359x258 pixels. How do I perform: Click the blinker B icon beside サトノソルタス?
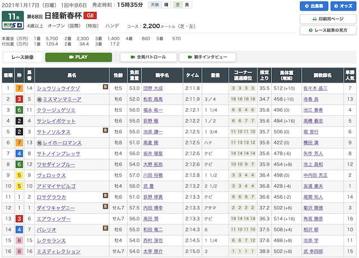[105, 130]
